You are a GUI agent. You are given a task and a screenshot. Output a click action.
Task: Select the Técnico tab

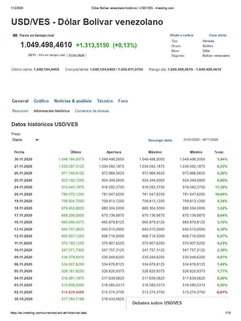[x=105, y=101]
